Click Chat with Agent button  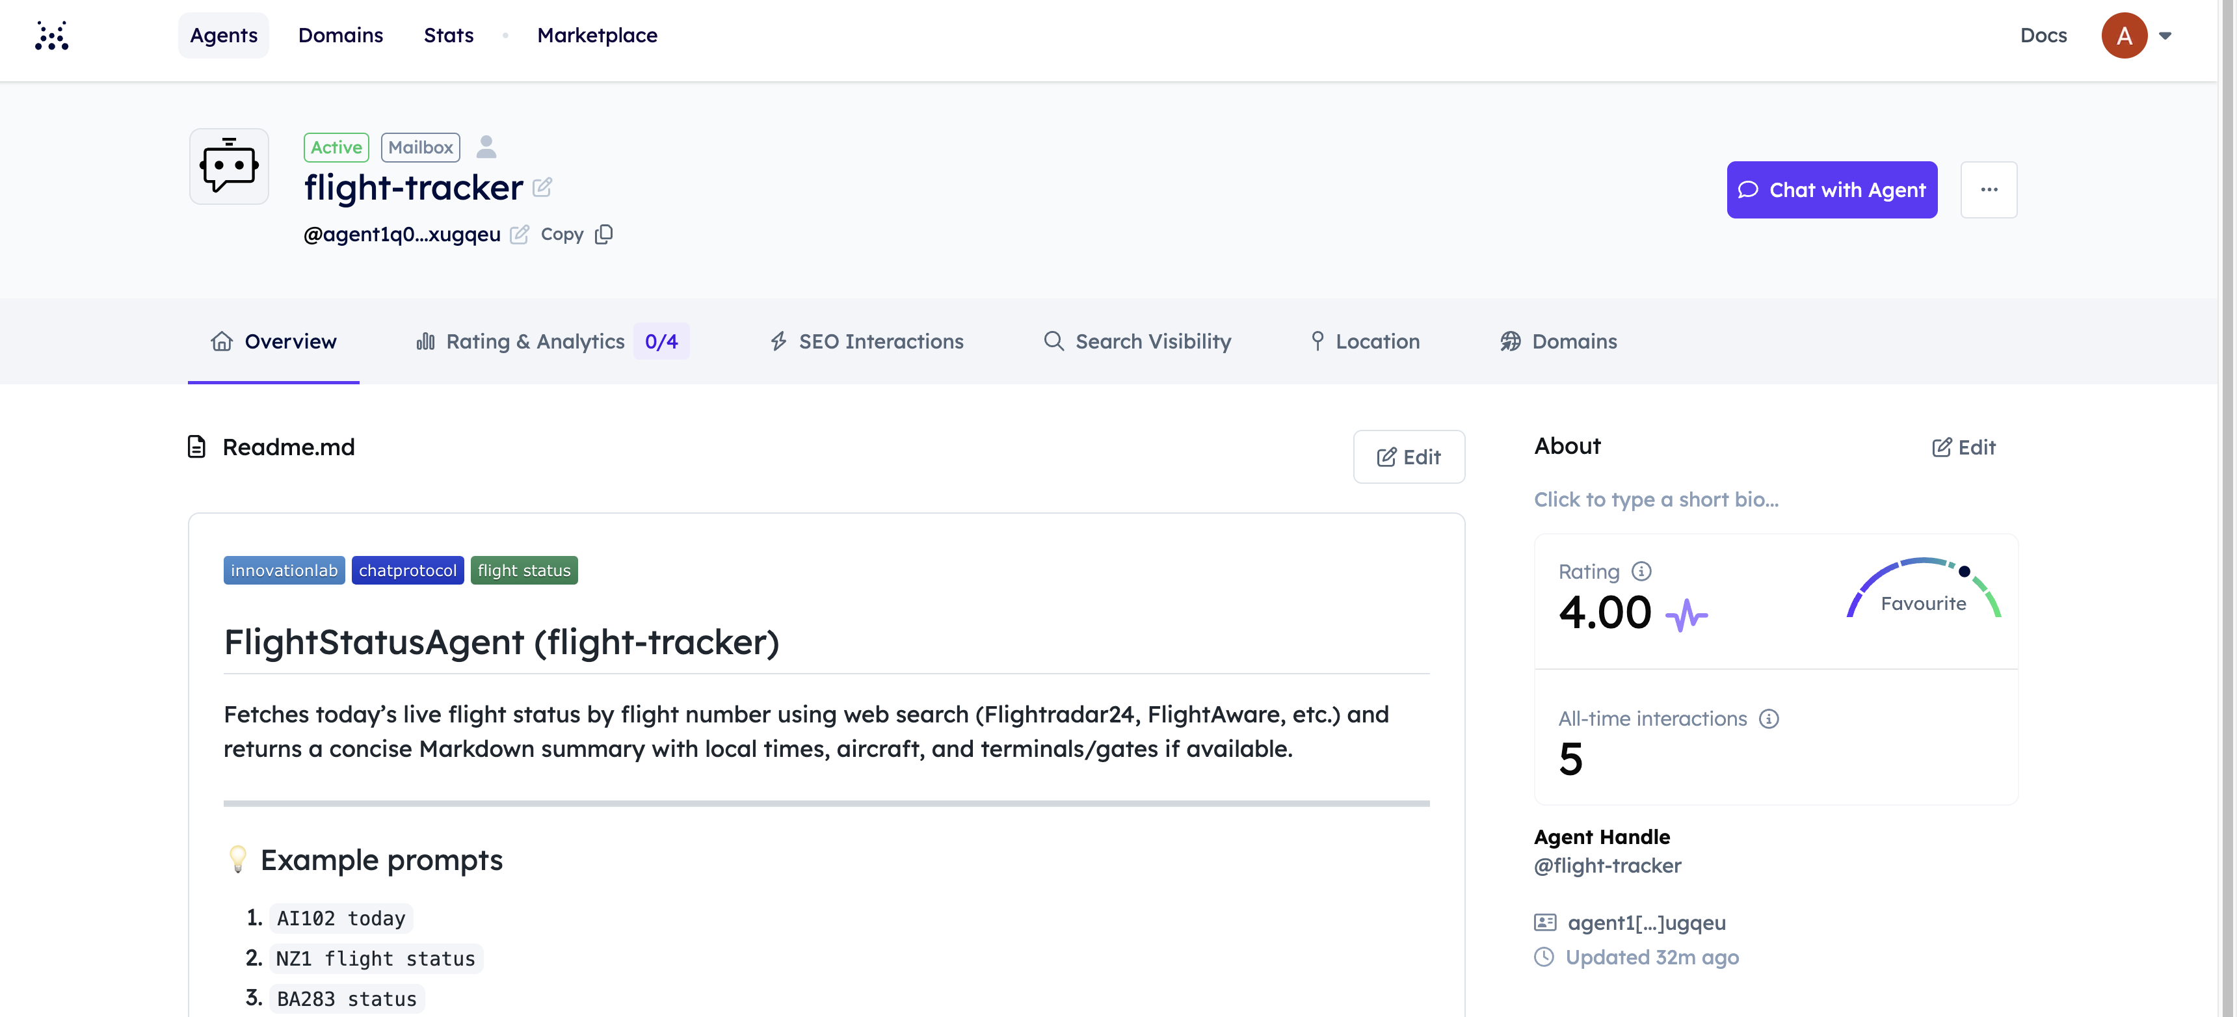1831,189
